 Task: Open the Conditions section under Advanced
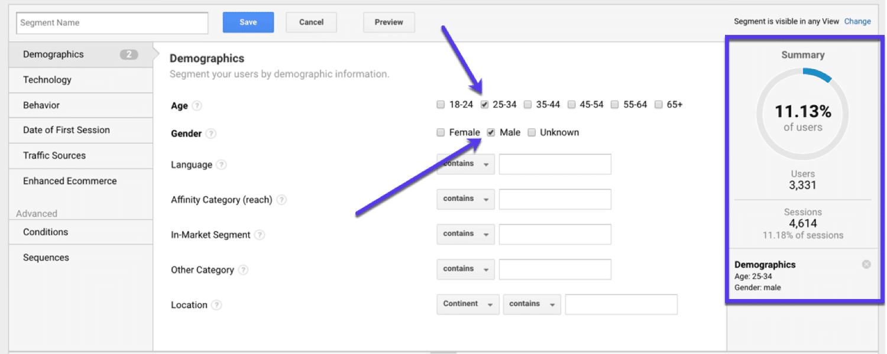(x=46, y=232)
